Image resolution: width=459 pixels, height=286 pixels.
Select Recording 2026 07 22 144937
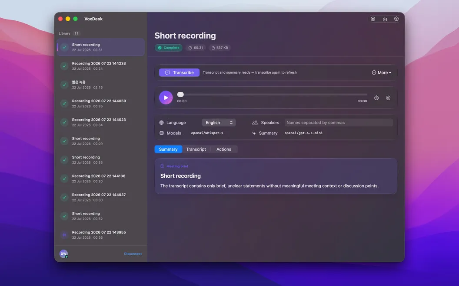tap(101, 197)
